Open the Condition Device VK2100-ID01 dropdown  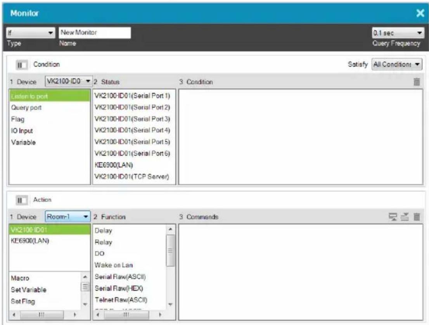tap(68, 81)
